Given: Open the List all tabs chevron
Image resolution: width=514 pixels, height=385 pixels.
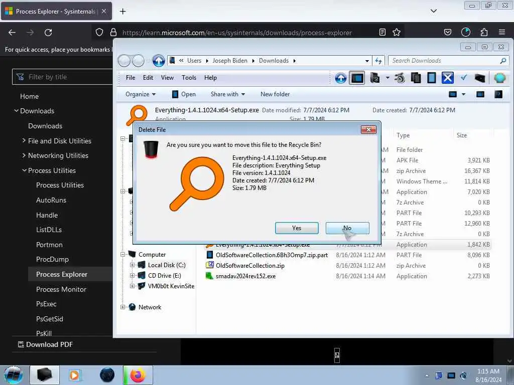Looking at the screenshot, I should [x=433, y=11].
